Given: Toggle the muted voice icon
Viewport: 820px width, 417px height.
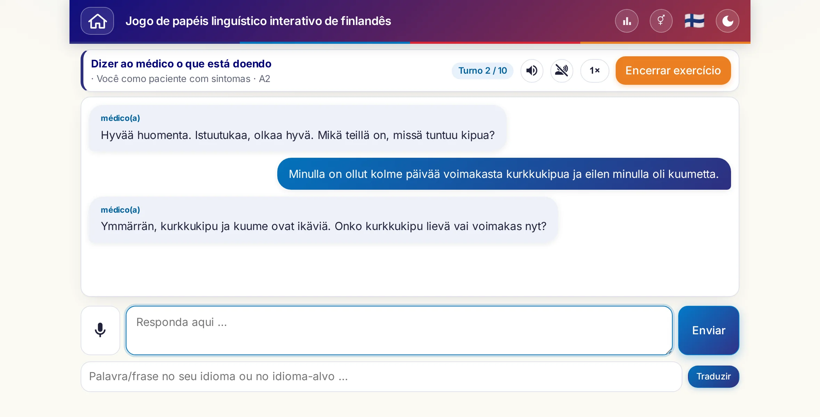Looking at the screenshot, I should point(561,71).
